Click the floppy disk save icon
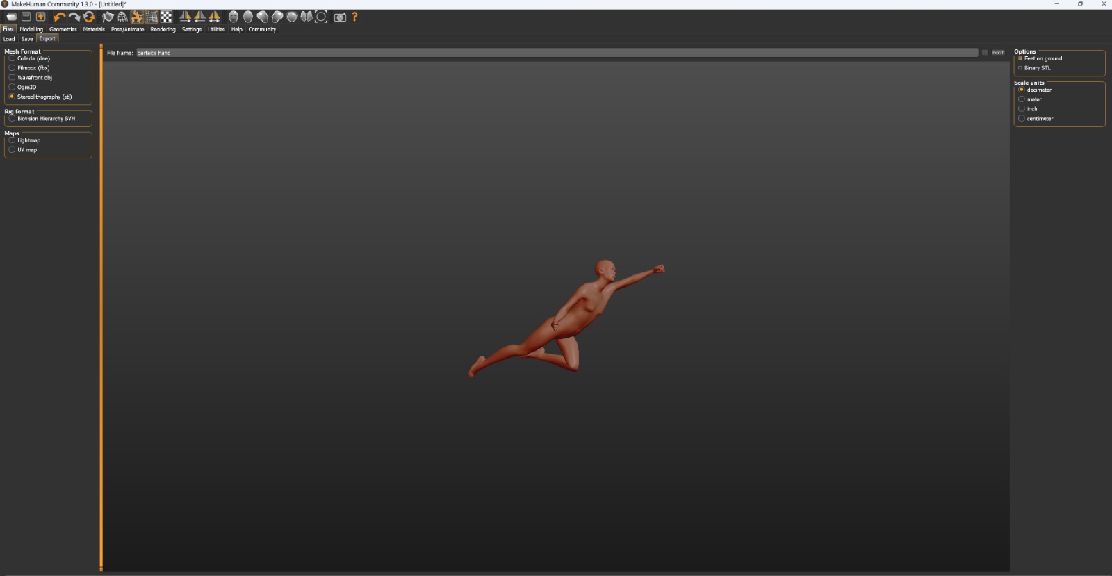The height and width of the screenshot is (576, 1112). click(x=26, y=17)
